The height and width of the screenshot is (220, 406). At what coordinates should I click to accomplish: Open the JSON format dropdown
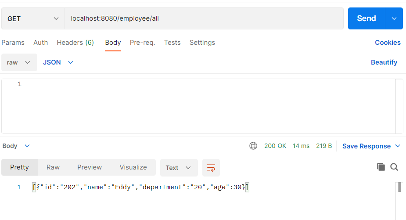pos(58,62)
